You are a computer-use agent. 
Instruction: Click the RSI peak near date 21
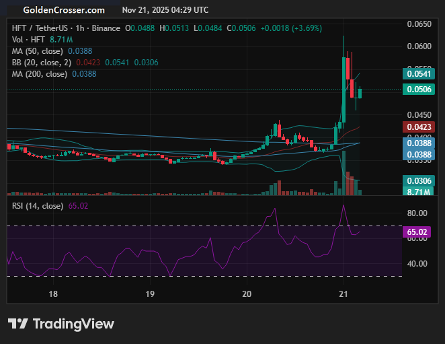[x=343, y=205]
